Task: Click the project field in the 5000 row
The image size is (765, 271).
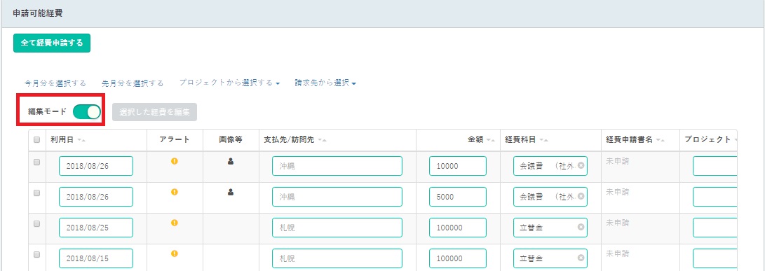Action: 715,197
